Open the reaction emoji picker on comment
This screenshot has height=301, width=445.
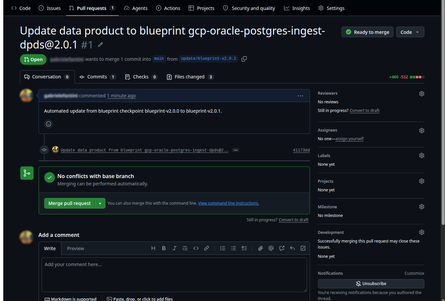[x=49, y=124]
